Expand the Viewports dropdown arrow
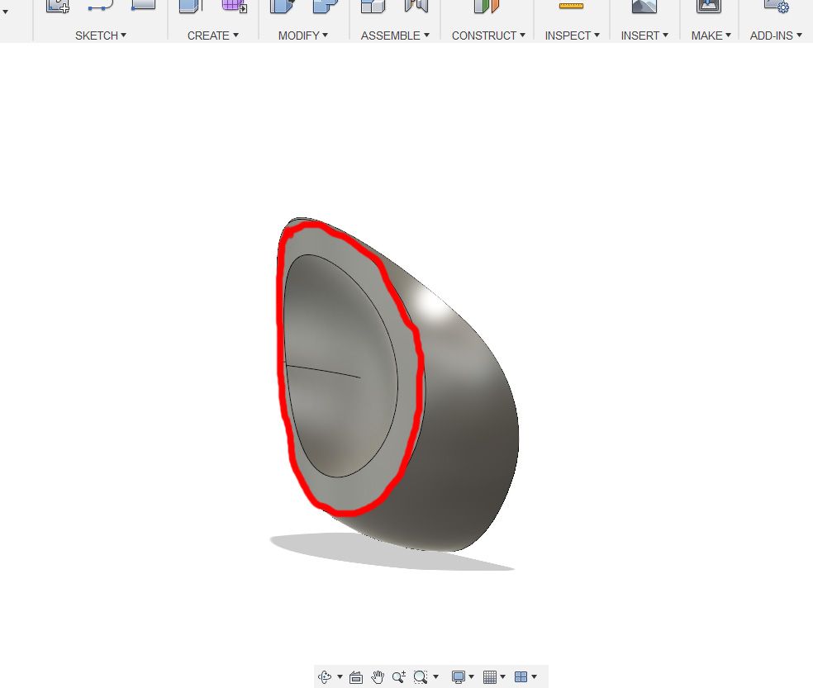813x688 pixels. pos(534,676)
